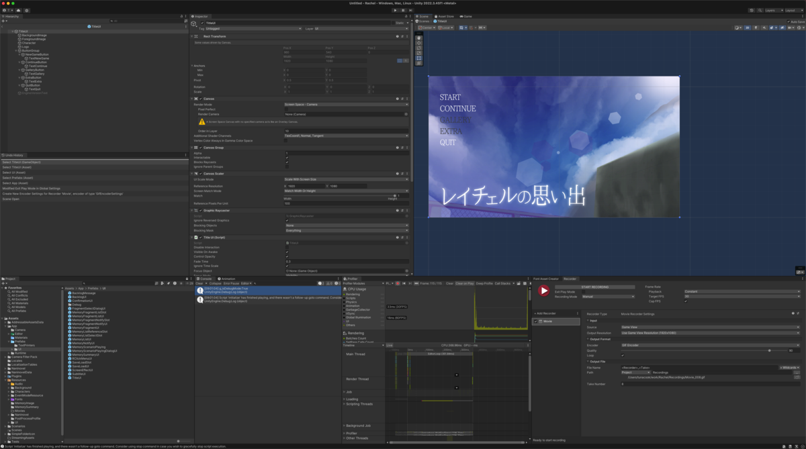This screenshot has height=449, width=806.
Task: Open the Unity Cloud icon in top-left toolbar
Action: coord(18,10)
